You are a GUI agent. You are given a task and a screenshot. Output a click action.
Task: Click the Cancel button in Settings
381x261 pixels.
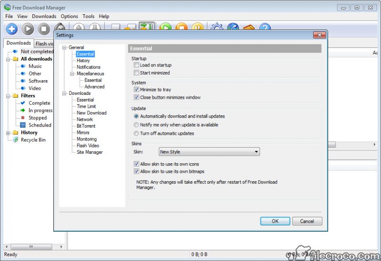[307, 221]
